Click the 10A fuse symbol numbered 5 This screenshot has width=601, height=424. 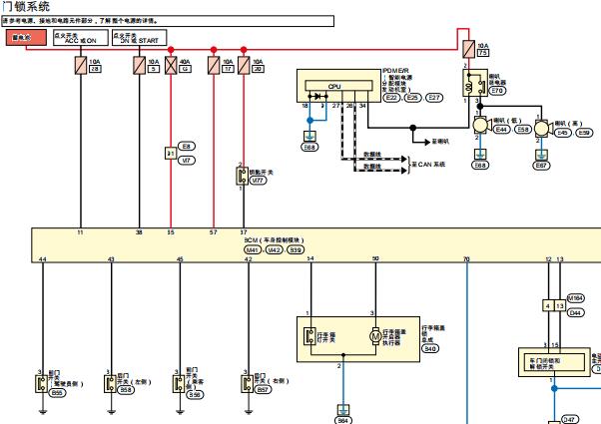[x=139, y=65]
